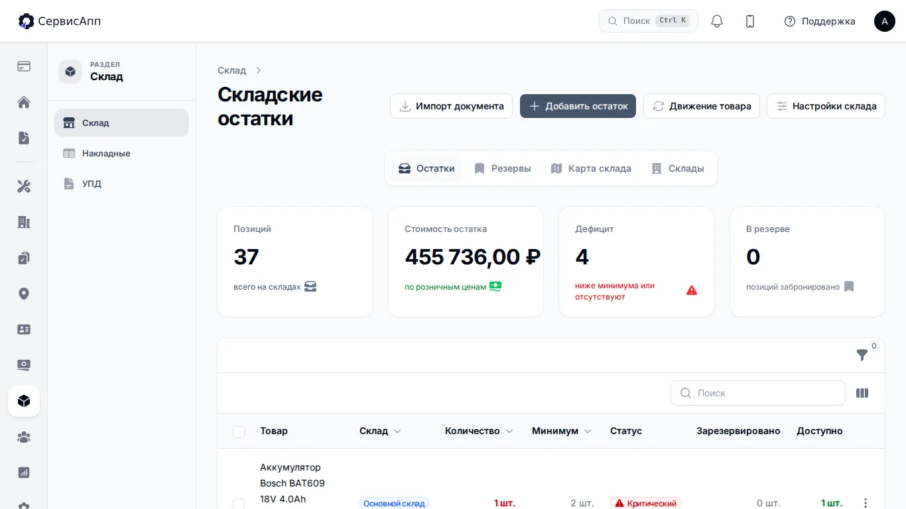This screenshot has height=509, width=906.
Task: Open row actions menu for Bosch battery
Action: tap(865, 503)
